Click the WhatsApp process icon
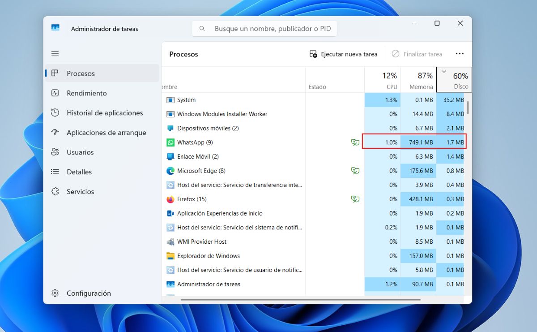Image resolution: width=537 pixels, height=332 pixels. click(x=170, y=142)
